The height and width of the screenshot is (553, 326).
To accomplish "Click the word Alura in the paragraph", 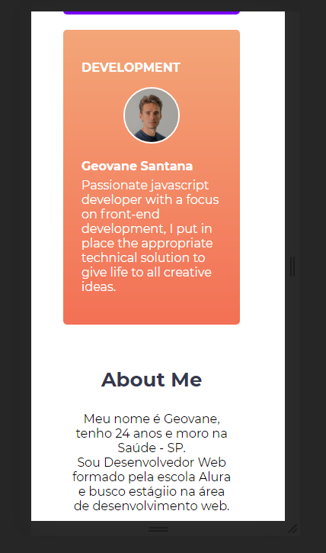I will click(215, 477).
